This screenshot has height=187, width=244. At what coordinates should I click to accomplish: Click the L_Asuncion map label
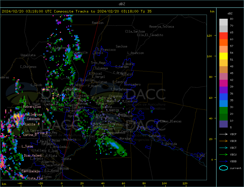pos(136,53)
